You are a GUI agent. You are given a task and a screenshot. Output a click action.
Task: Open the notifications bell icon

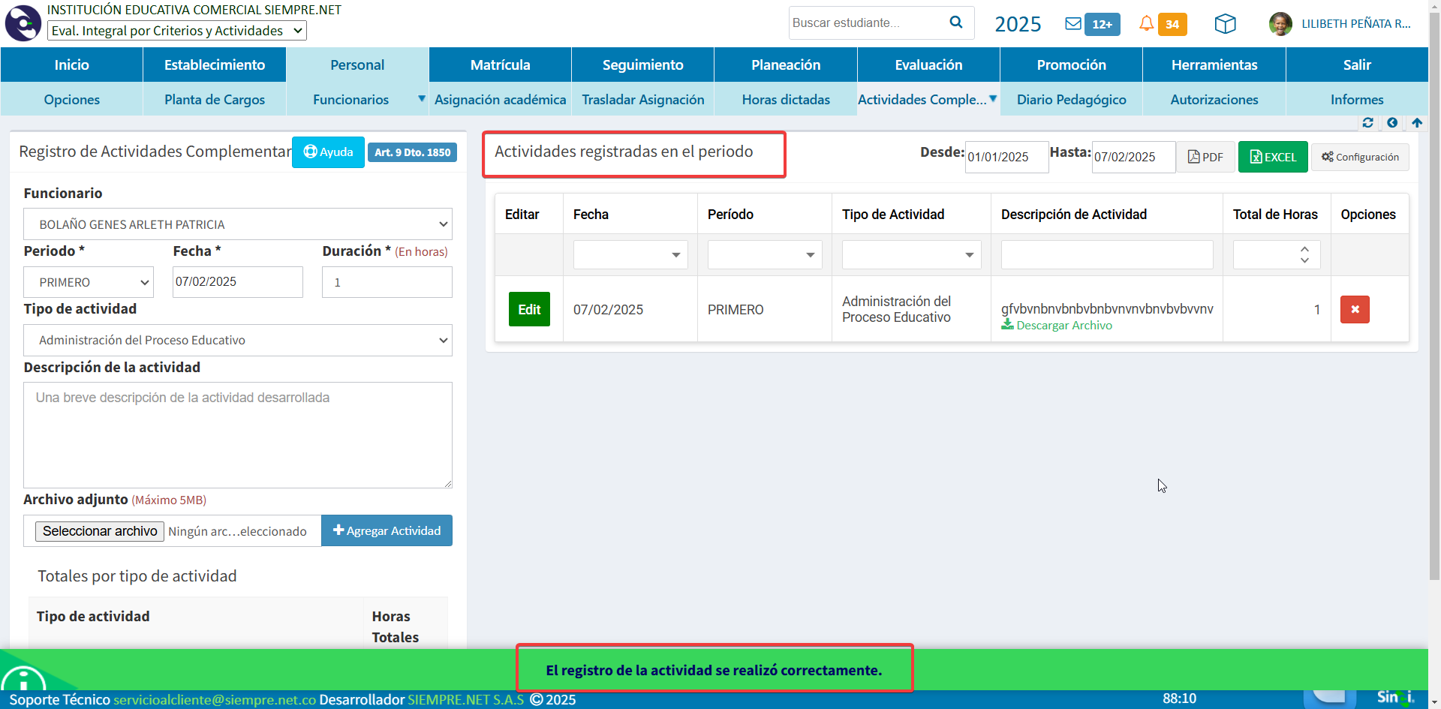[1146, 24]
